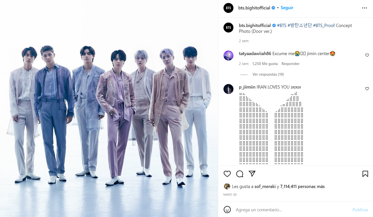373x217 pixels.
Task: Open the three-dot more options menu
Action: pos(365,8)
